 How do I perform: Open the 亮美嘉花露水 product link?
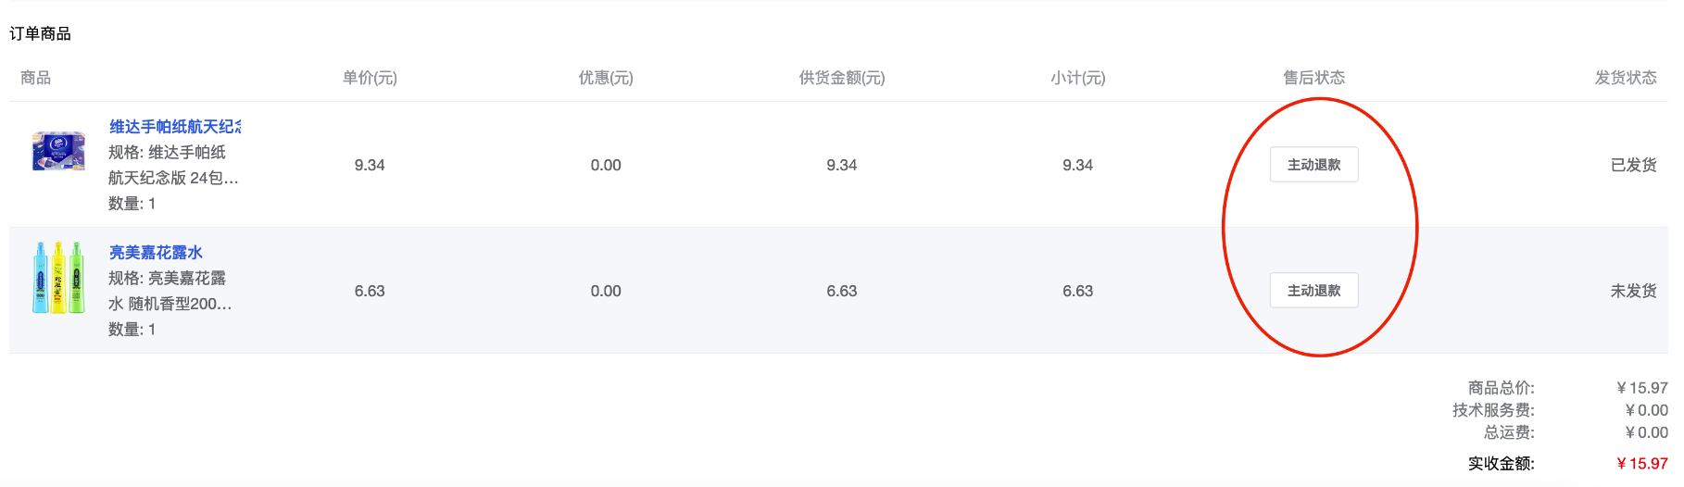(156, 253)
